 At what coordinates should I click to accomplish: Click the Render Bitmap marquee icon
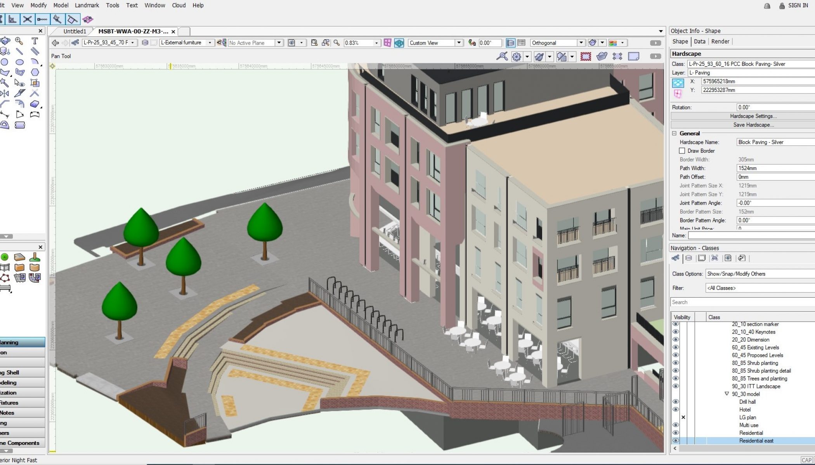pyautogui.click(x=586, y=57)
